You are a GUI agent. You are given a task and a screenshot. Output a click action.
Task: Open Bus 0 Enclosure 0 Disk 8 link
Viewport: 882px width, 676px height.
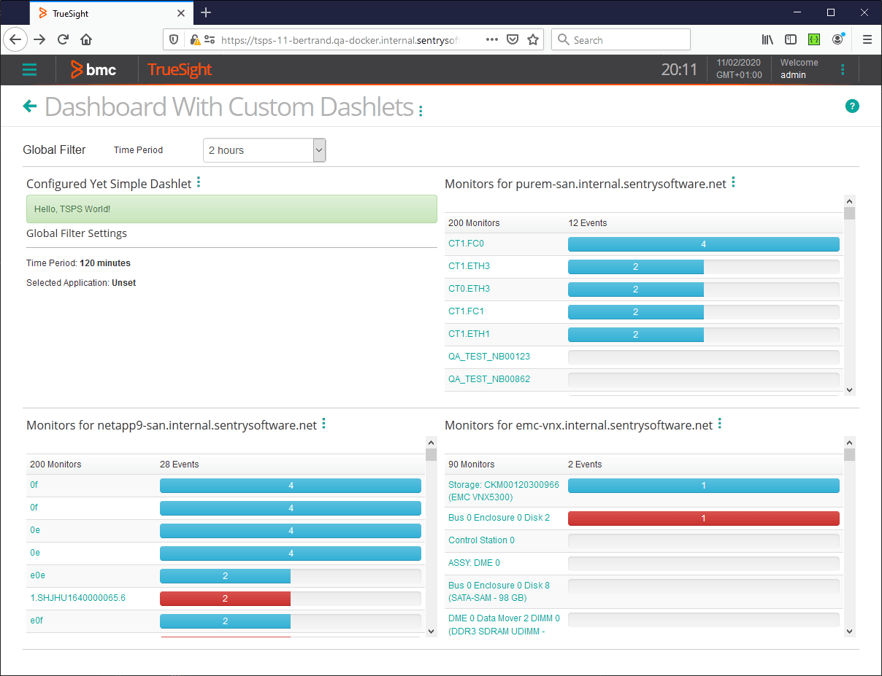pos(499,591)
